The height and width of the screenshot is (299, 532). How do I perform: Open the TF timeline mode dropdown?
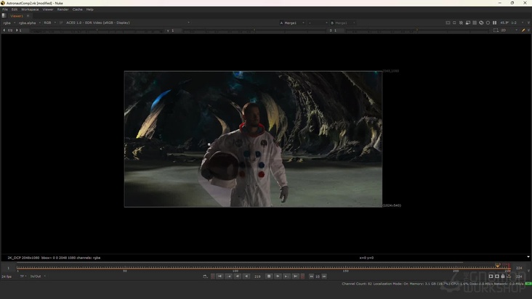pos(23,277)
